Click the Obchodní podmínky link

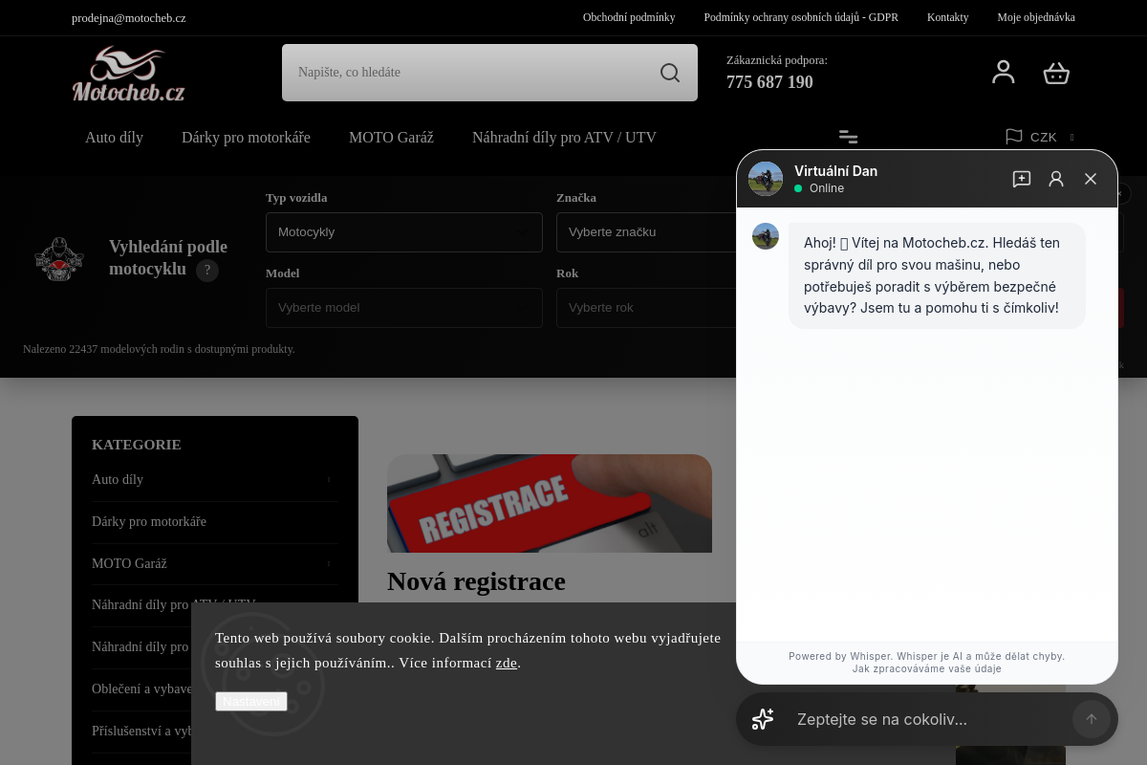tap(629, 17)
